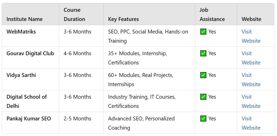
Task: Click the 2-5 Months duration cell
Action: 77,119
